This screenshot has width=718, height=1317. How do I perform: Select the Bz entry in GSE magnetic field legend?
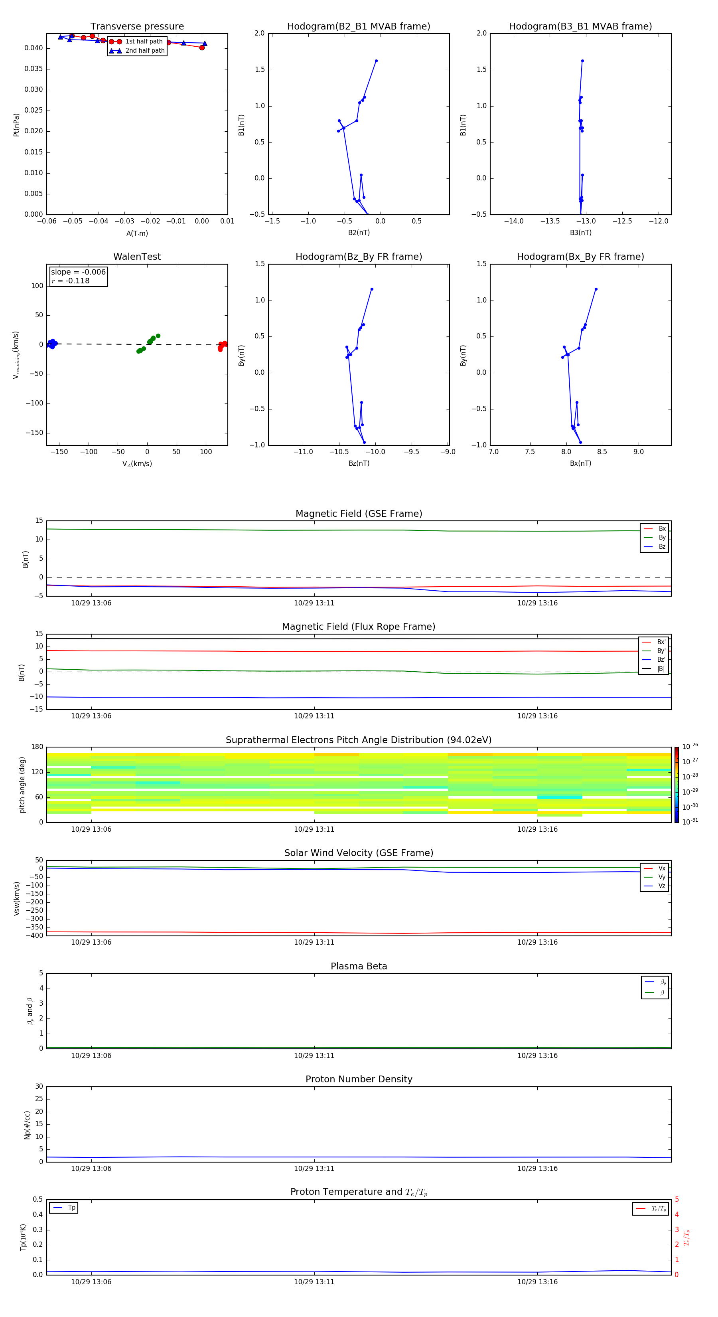655,547
